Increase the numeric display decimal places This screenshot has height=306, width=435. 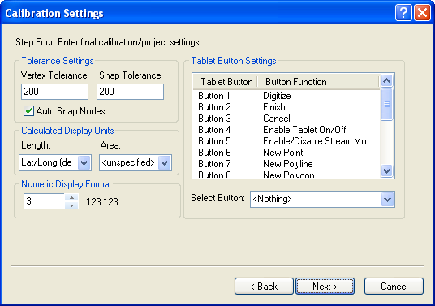coord(72,197)
